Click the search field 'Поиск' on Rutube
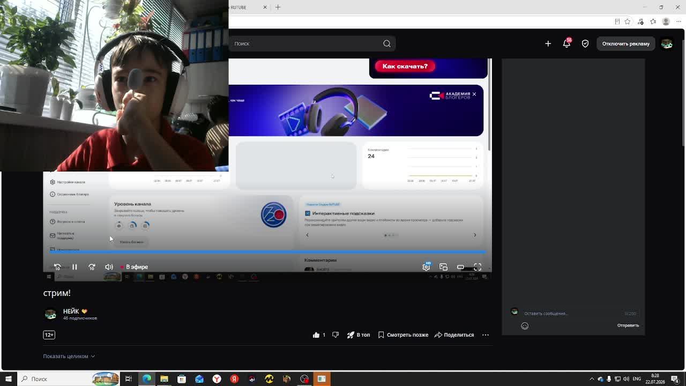686x386 pixels. (305, 43)
